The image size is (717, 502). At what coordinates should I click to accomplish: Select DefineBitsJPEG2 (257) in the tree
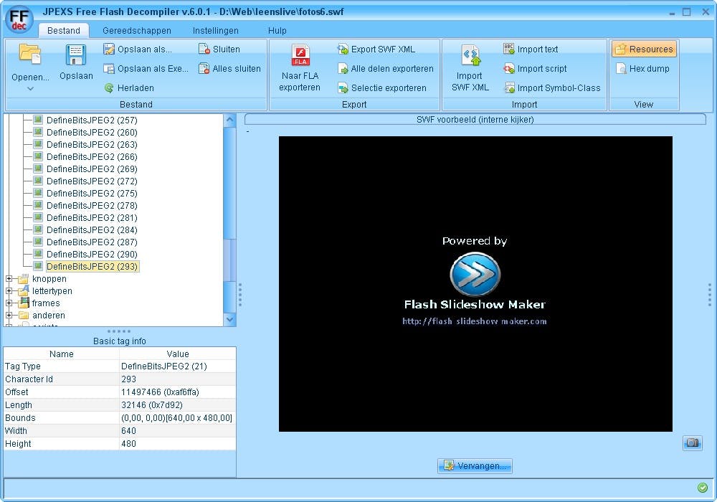pos(91,120)
